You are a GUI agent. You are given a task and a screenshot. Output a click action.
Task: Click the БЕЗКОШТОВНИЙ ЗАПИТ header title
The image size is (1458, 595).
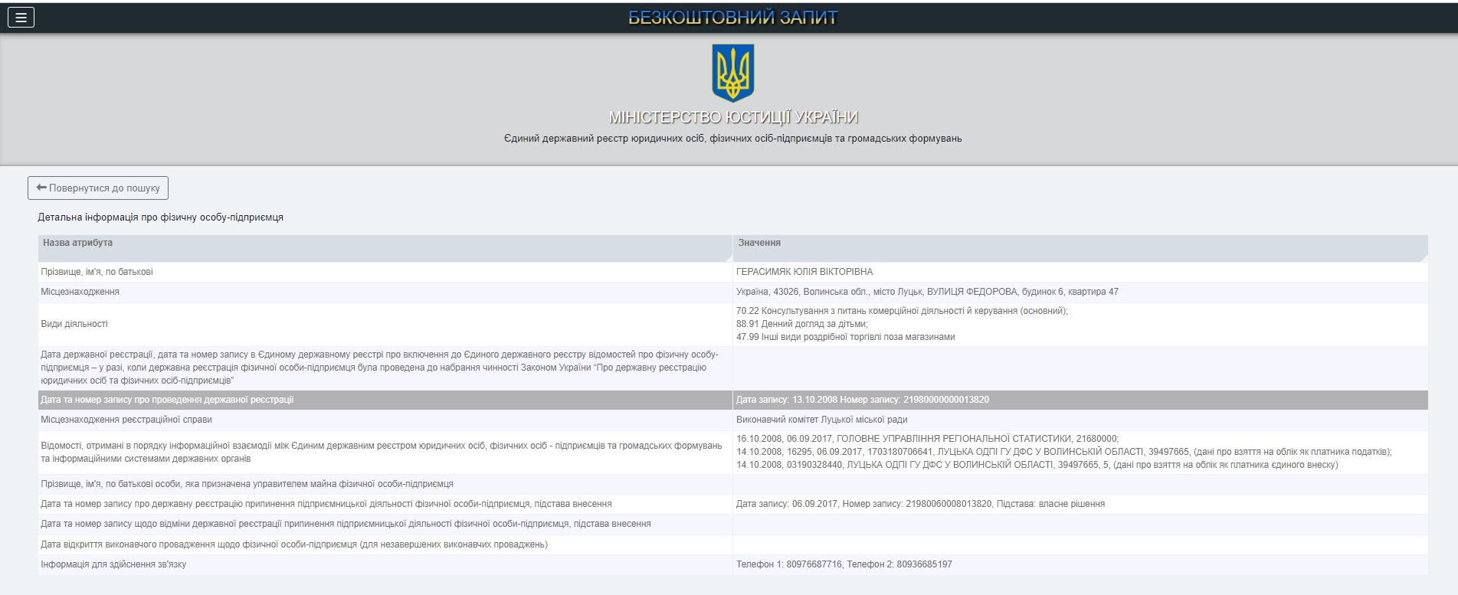click(x=732, y=18)
